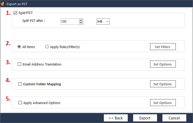Enable the Custom Folder Mapping checkbox
The image size is (193, 123).
click(20, 84)
